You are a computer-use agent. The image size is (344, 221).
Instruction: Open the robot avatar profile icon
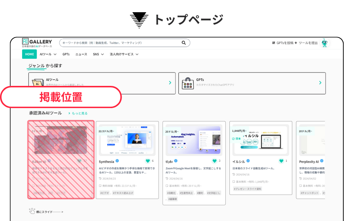coord(324,43)
